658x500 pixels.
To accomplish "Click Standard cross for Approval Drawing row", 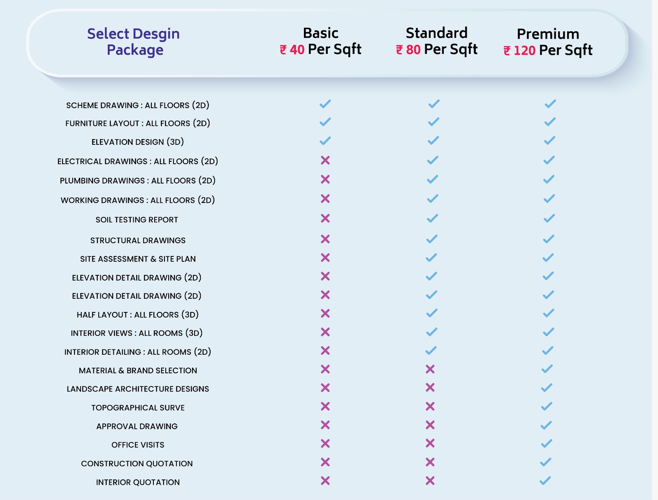I will click(x=430, y=425).
